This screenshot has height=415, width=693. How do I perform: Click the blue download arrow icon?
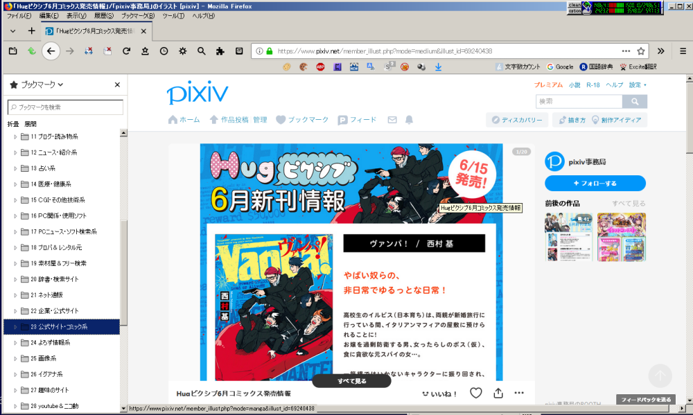(x=438, y=67)
